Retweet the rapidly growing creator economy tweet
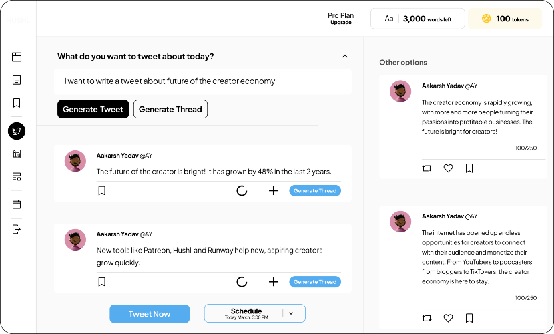This screenshot has width=554, height=334. pos(427,168)
